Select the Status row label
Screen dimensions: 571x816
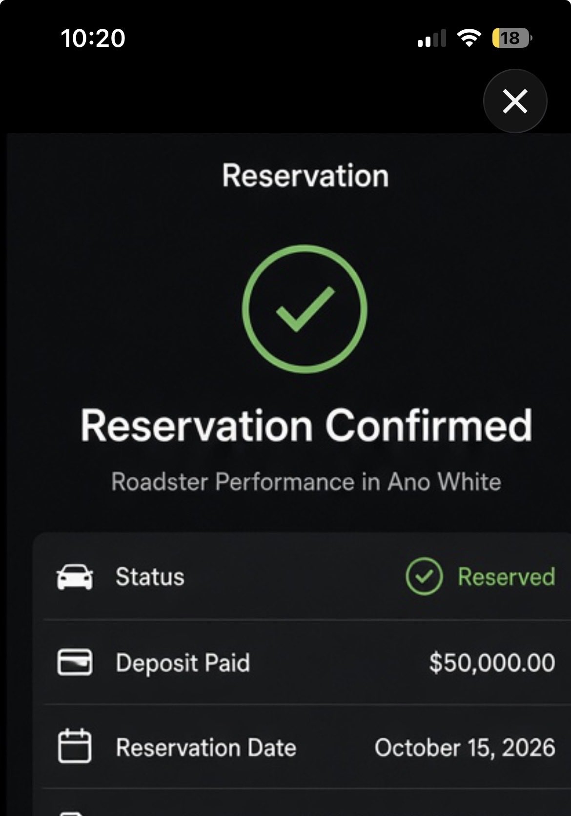click(x=150, y=577)
